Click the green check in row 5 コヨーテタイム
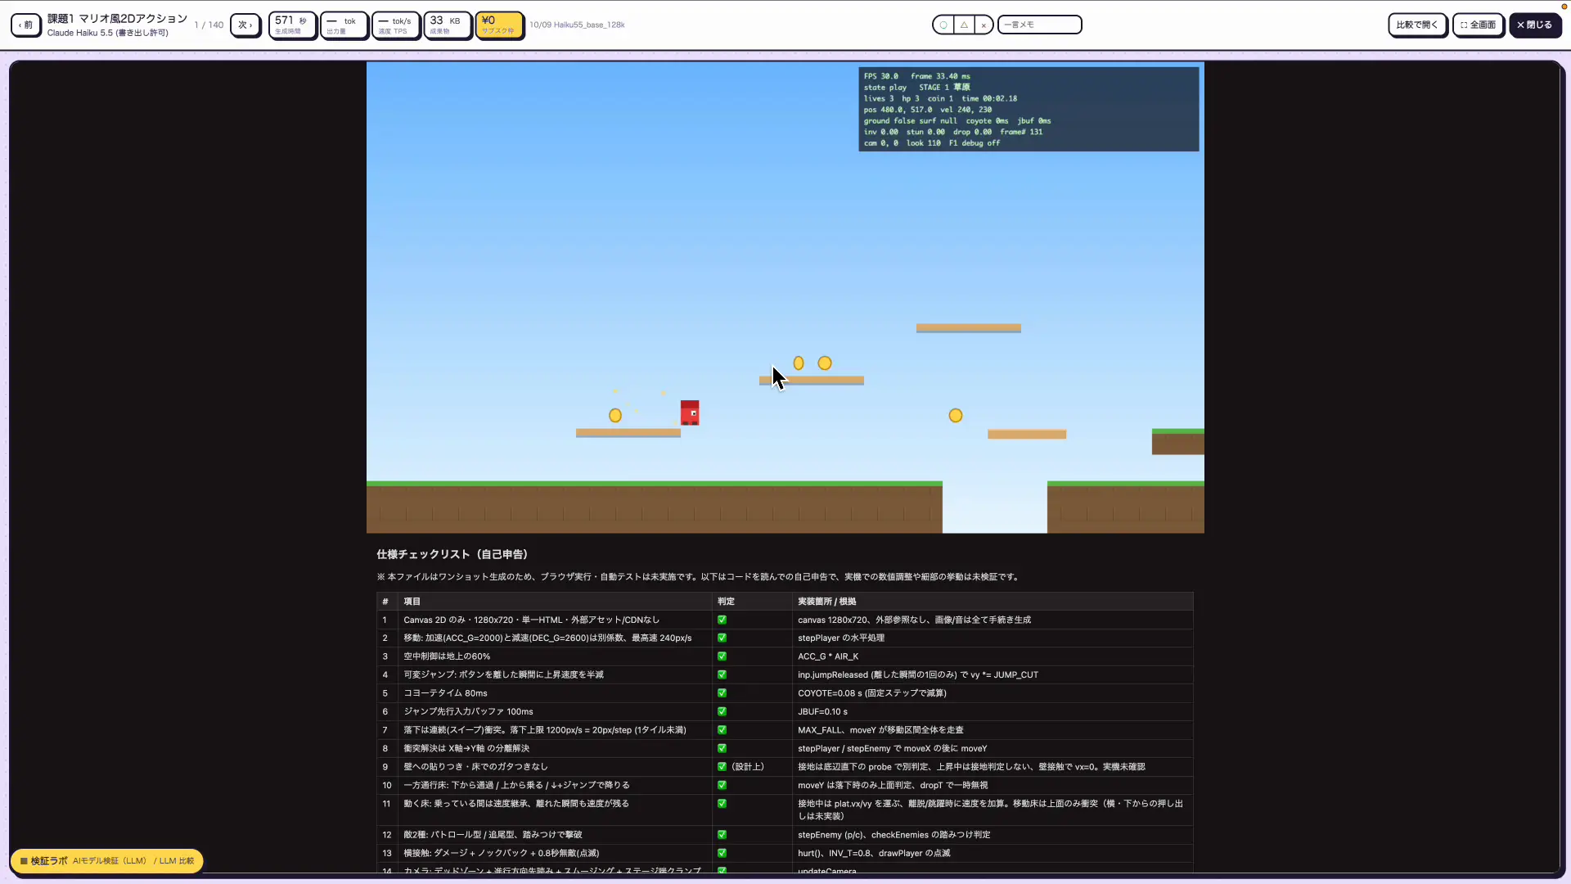 (x=722, y=693)
